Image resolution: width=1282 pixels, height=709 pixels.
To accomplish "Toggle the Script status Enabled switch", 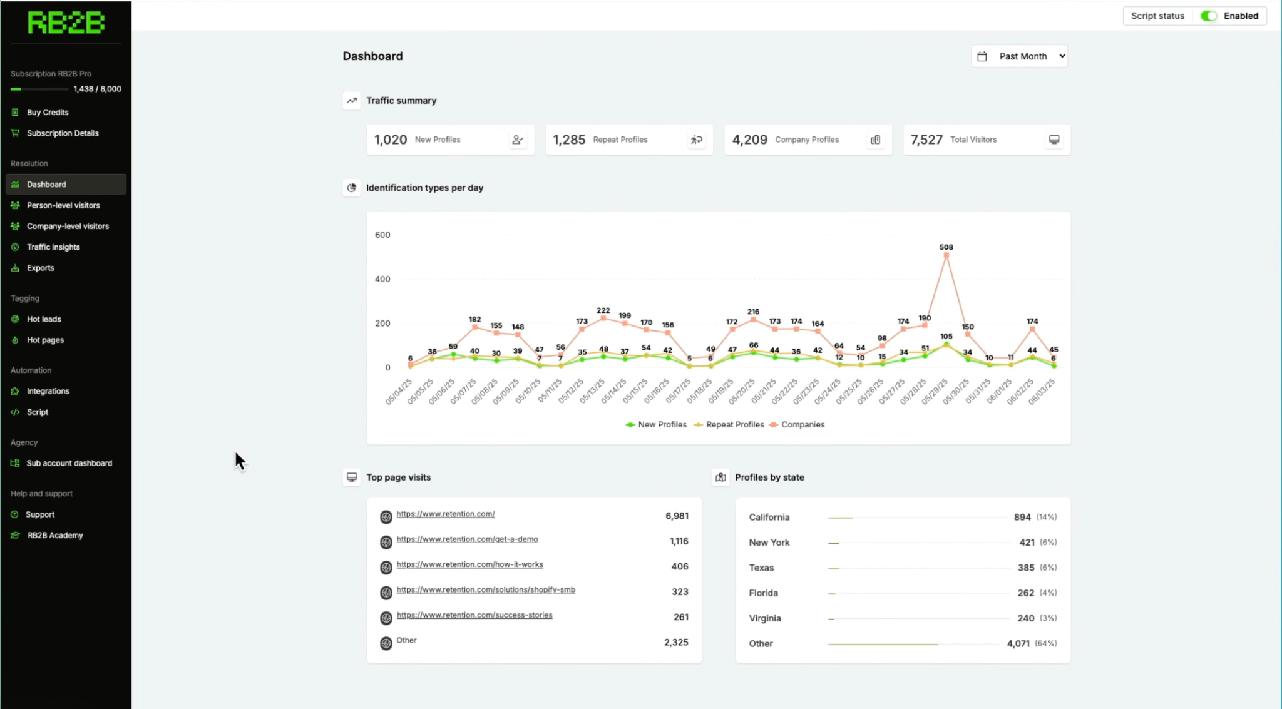I will (1208, 16).
